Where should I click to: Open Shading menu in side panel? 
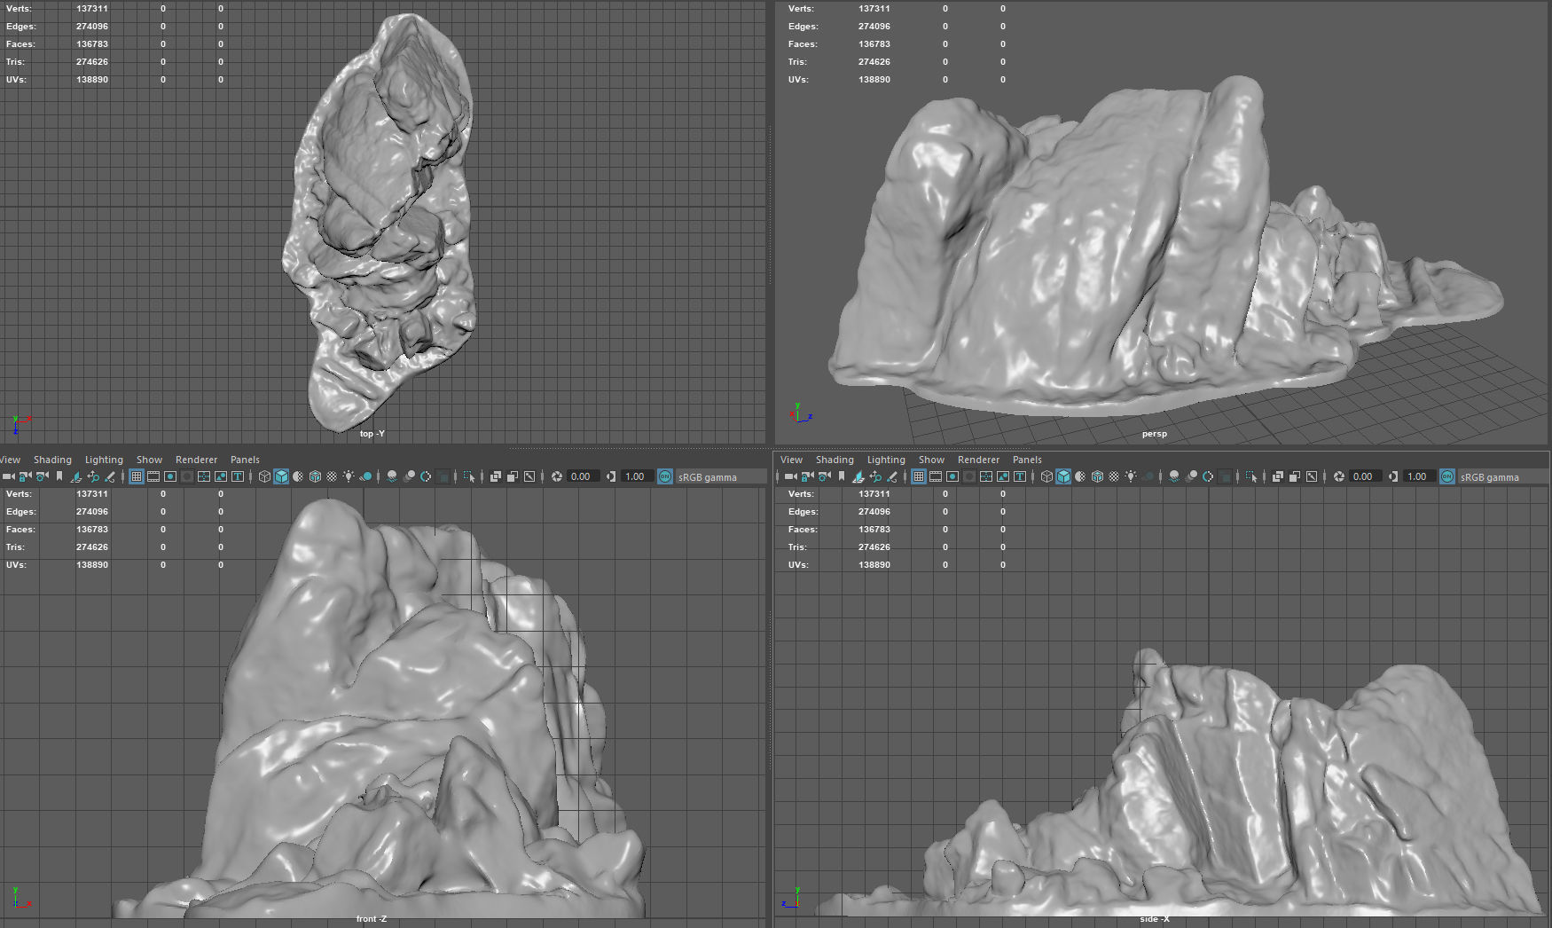tap(835, 460)
